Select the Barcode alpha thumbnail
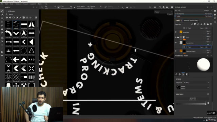Image resolution: width=217 pixels, height=122 pixels. pos(32,77)
